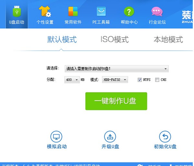Screen dimensions: 194x166
Task: Open PE工具箱 shopping bag icon
Action: click(x=101, y=11)
